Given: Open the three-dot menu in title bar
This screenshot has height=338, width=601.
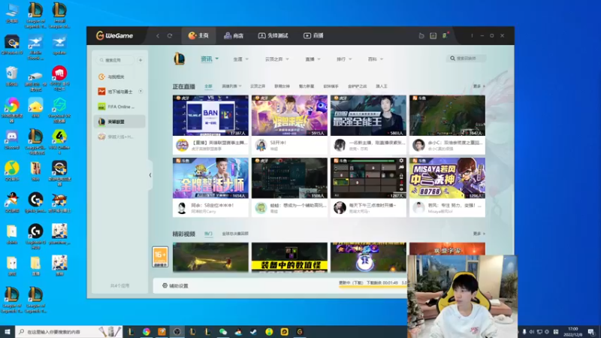Looking at the screenshot, I should coord(472,35).
